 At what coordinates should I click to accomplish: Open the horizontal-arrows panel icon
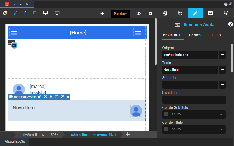[x=211, y=13]
